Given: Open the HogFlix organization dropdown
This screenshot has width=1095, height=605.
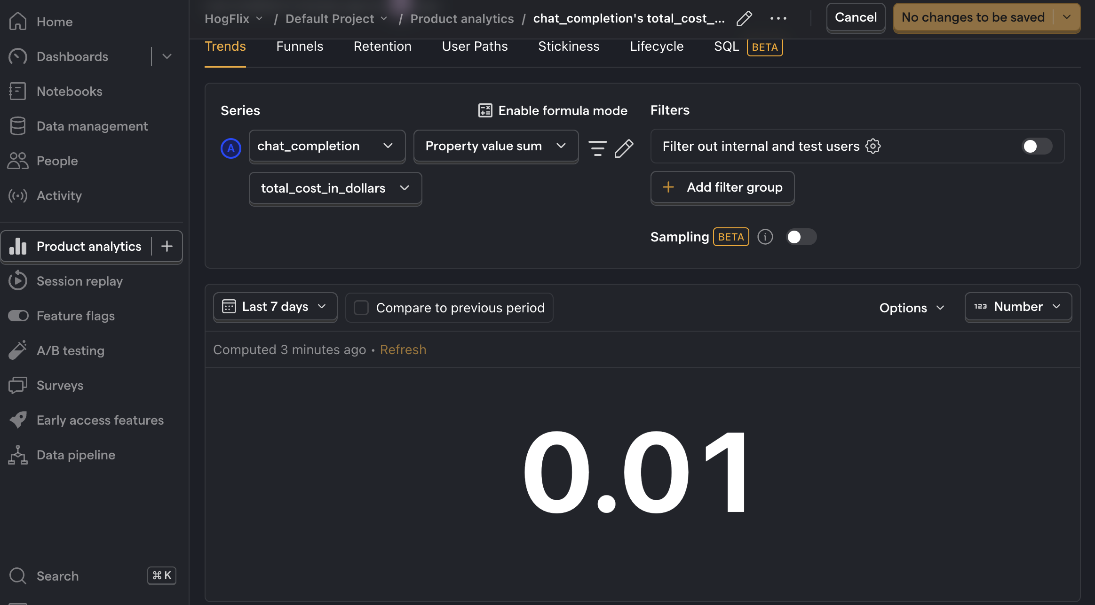Looking at the screenshot, I should [234, 19].
